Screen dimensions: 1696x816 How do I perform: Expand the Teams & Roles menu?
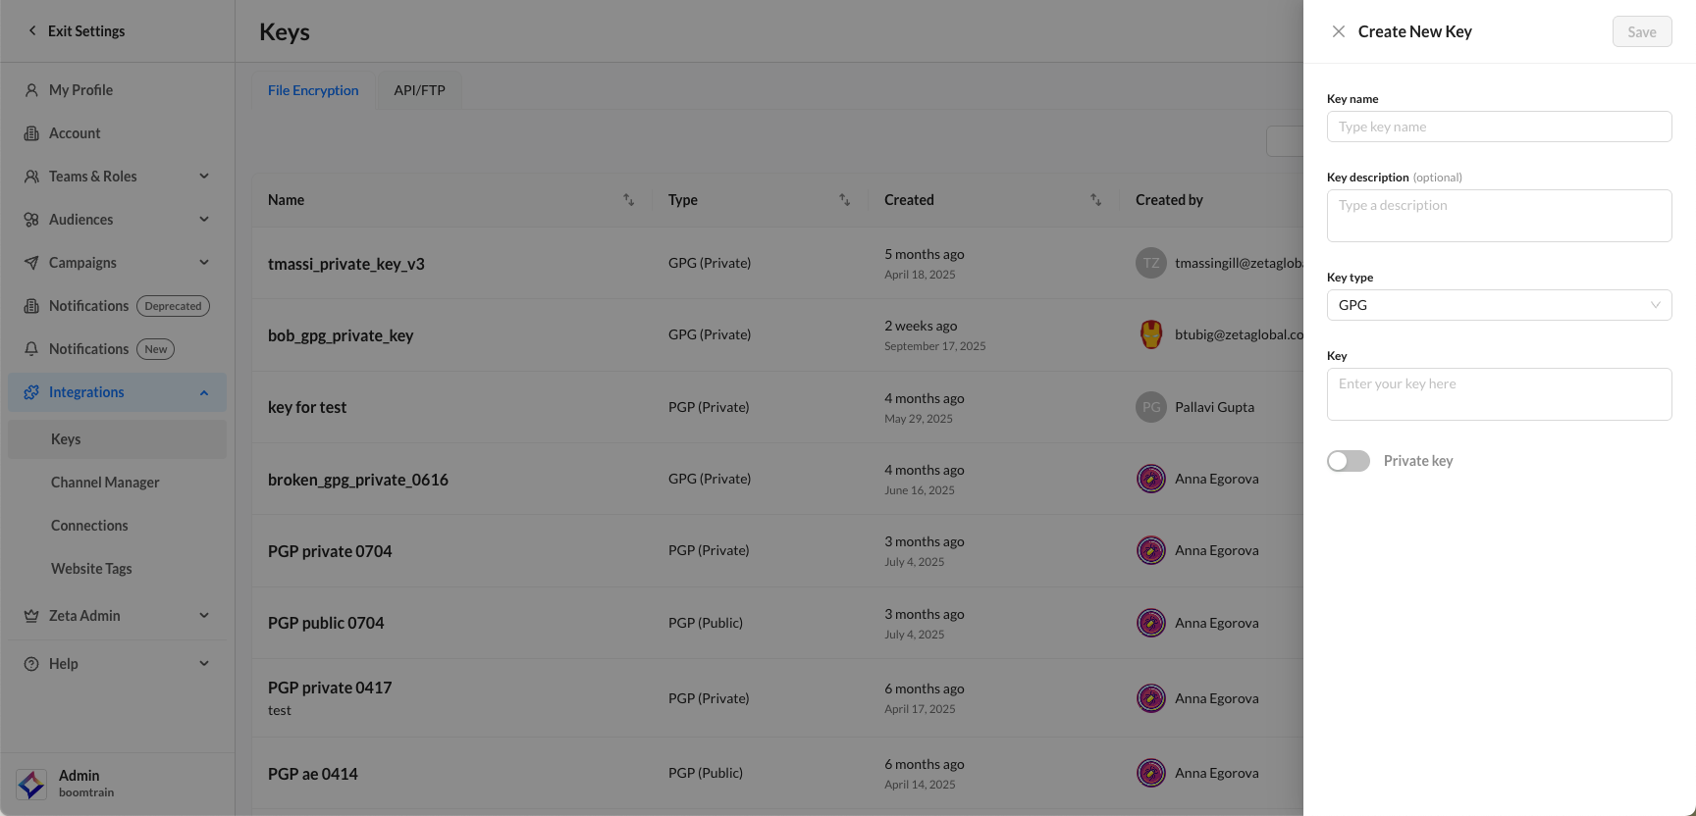[x=204, y=177]
